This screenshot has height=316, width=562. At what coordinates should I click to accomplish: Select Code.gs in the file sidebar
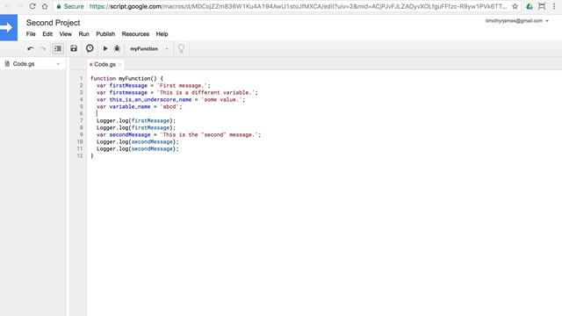click(24, 64)
